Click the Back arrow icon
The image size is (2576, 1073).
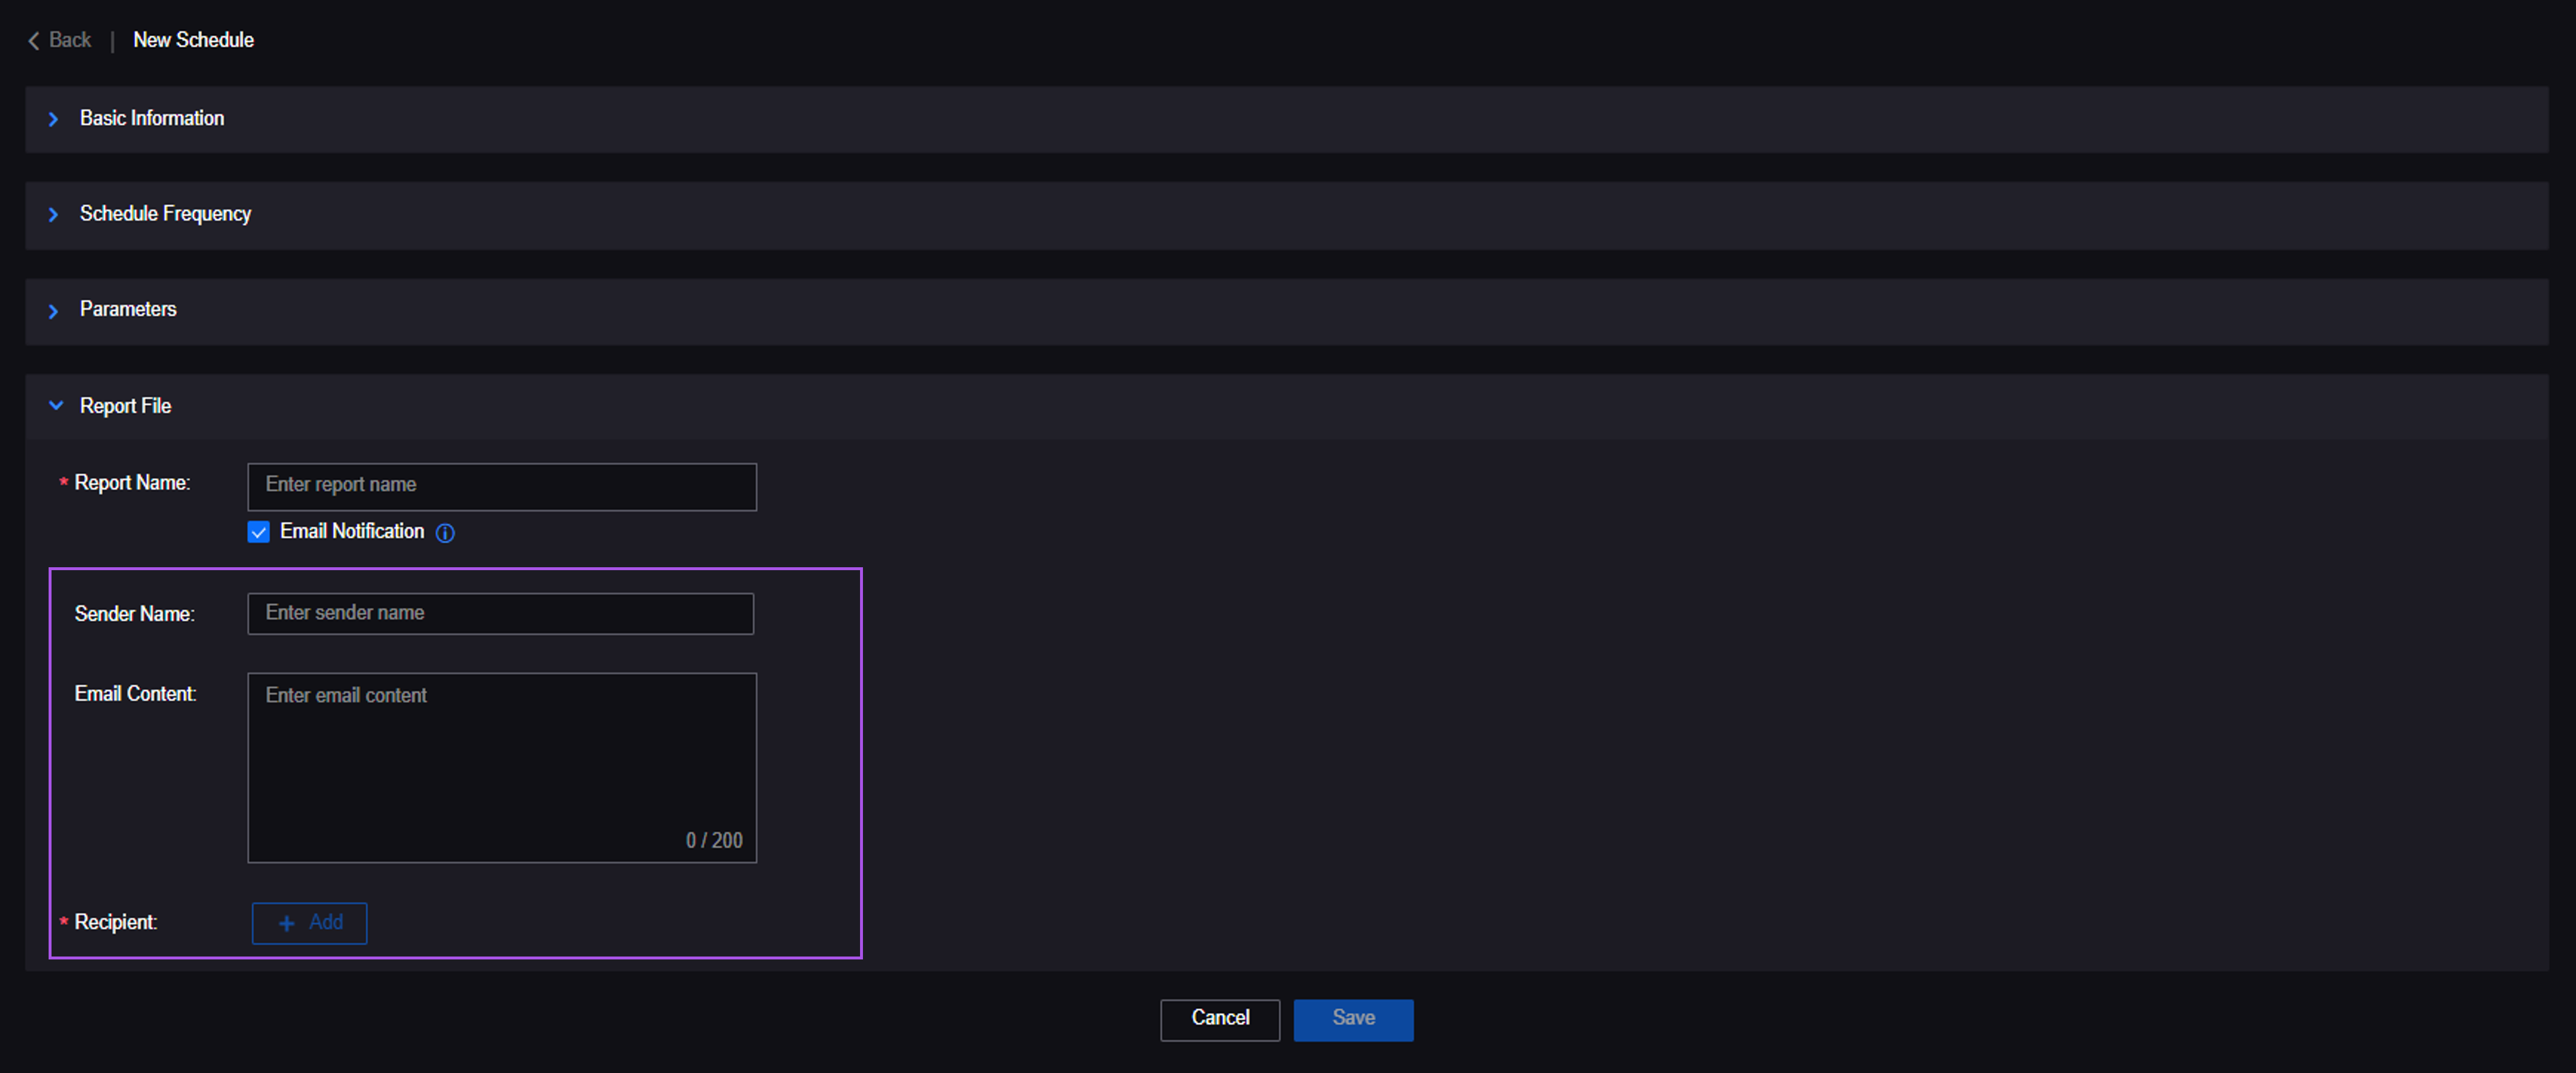pos(33,40)
